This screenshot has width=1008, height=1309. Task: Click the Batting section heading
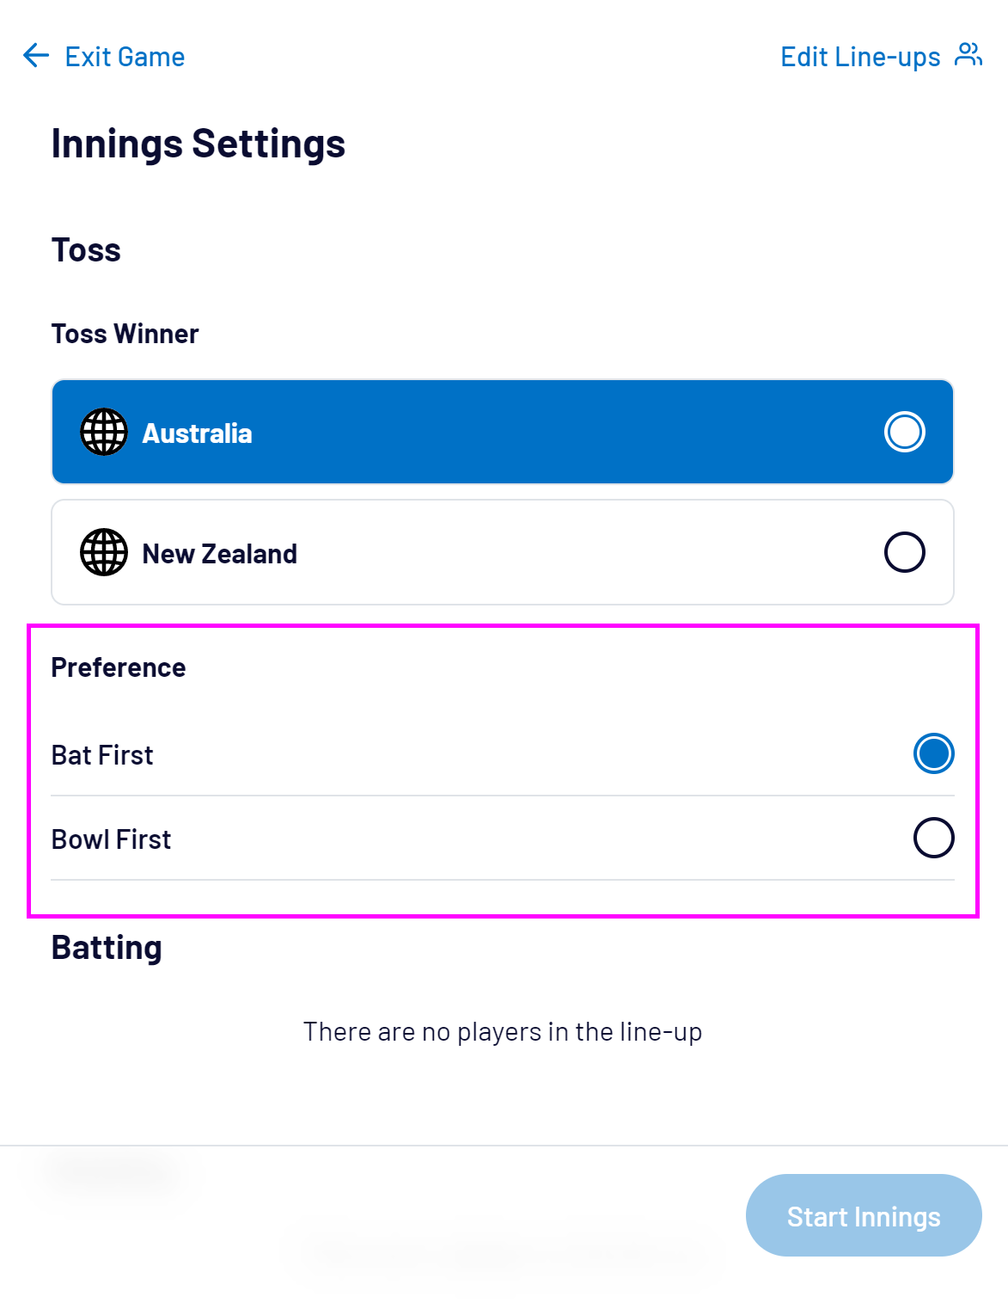tap(107, 948)
